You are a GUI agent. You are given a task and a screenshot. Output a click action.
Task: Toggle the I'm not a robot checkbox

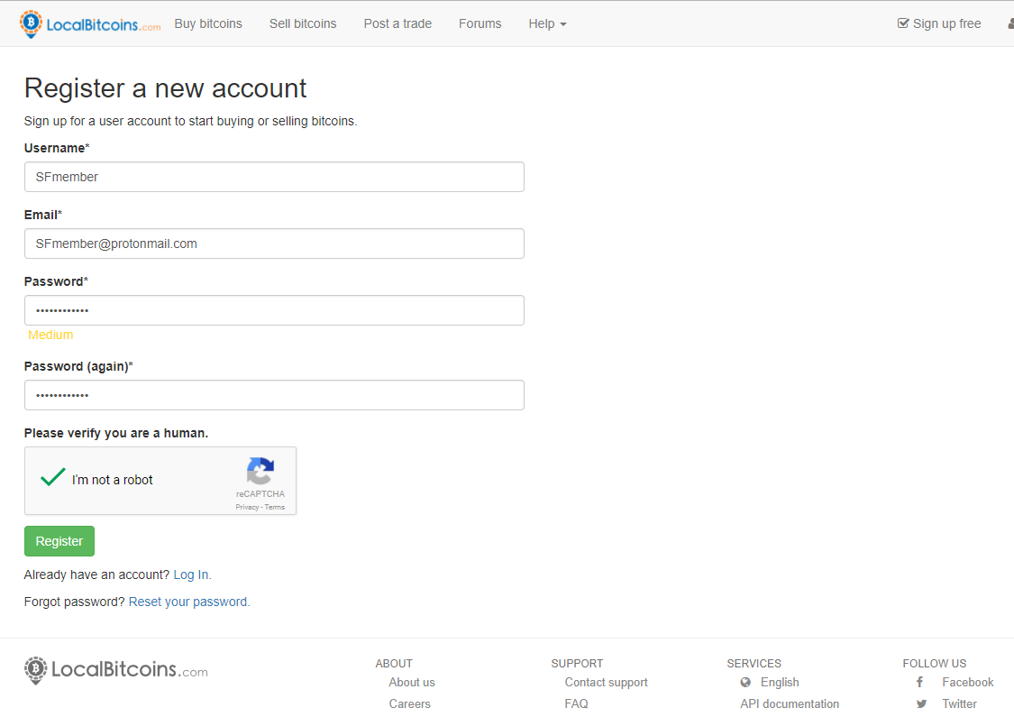pos(54,478)
